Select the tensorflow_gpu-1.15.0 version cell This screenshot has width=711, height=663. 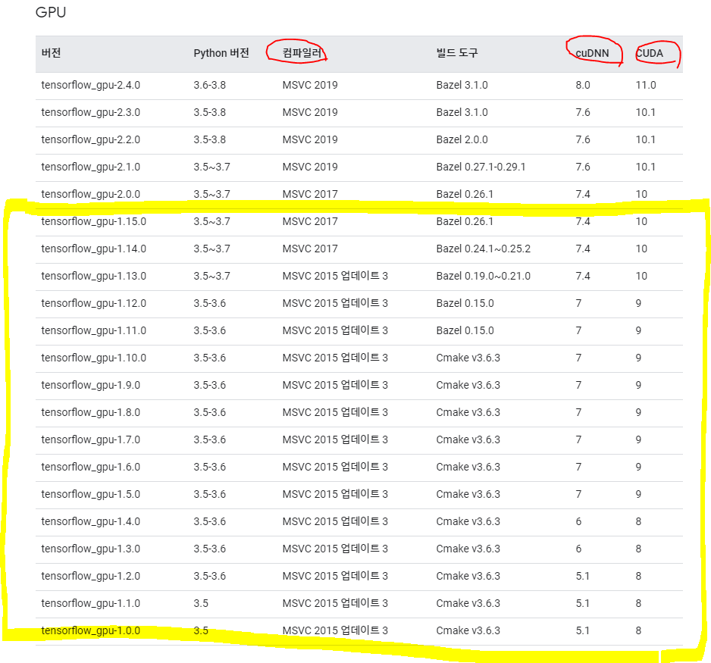[94, 221]
